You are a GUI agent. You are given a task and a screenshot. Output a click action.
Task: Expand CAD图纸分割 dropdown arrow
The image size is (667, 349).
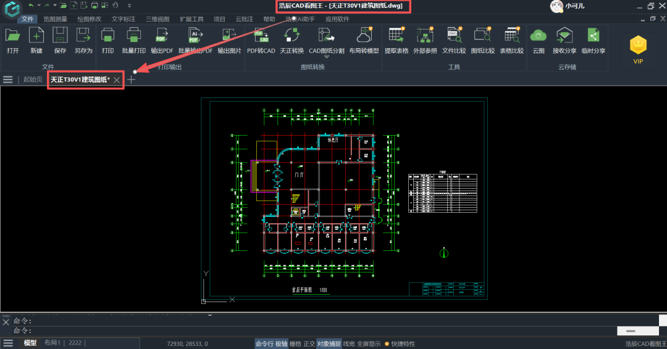(x=327, y=57)
